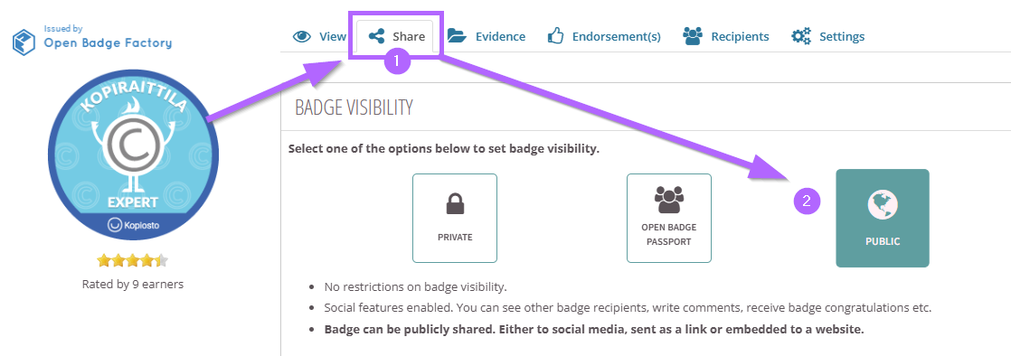This screenshot has width=1011, height=356.
Task: Click the people icon in Open Badge Passport option
Action: [x=668, y=200]
